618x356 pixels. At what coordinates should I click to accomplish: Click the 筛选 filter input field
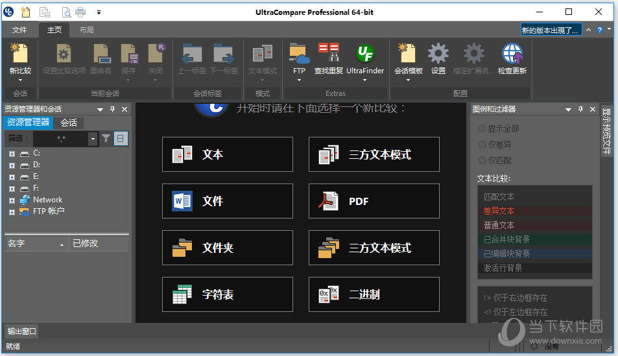pos(61,139)
